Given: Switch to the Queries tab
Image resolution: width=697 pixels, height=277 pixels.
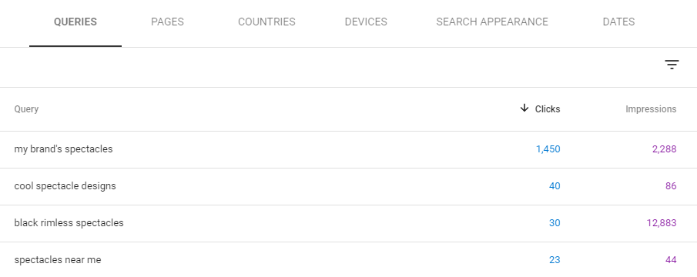Looking at the screenshot, I should tap(75, 22).
